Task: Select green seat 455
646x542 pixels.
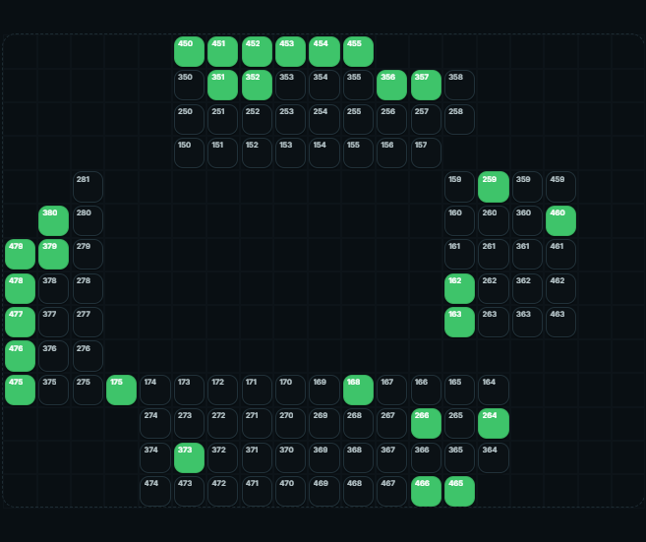Action: pyautogui.click(x=358, y=51)
